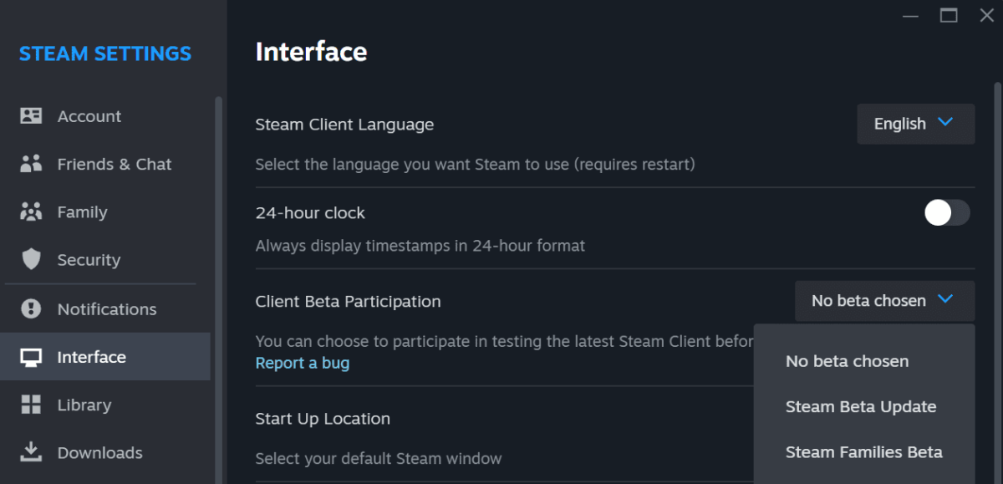
Task: Click the 'Client Beta Participation' label
Action: click(x=348, y=302)
